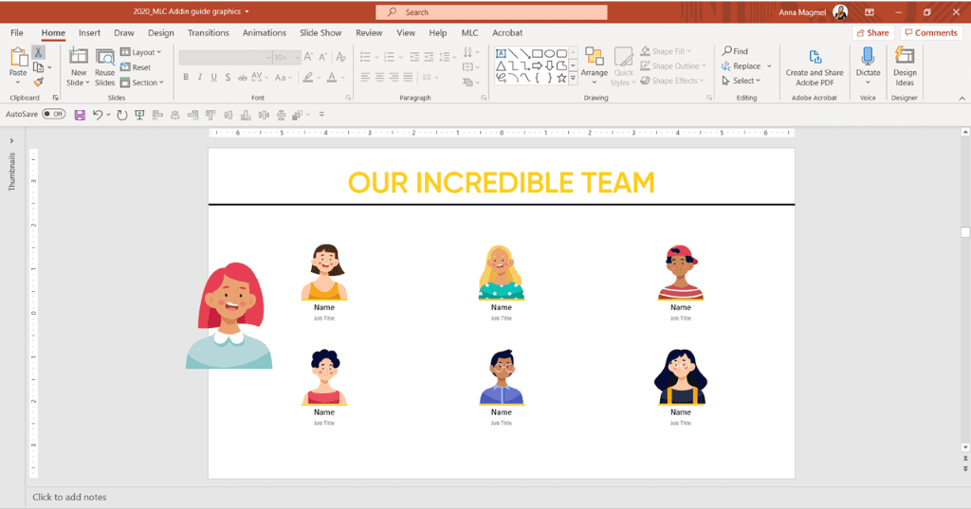The image size is (971, 509).
Task: Toggle the AutoSave switch
Action: click(x=54, y=114)
